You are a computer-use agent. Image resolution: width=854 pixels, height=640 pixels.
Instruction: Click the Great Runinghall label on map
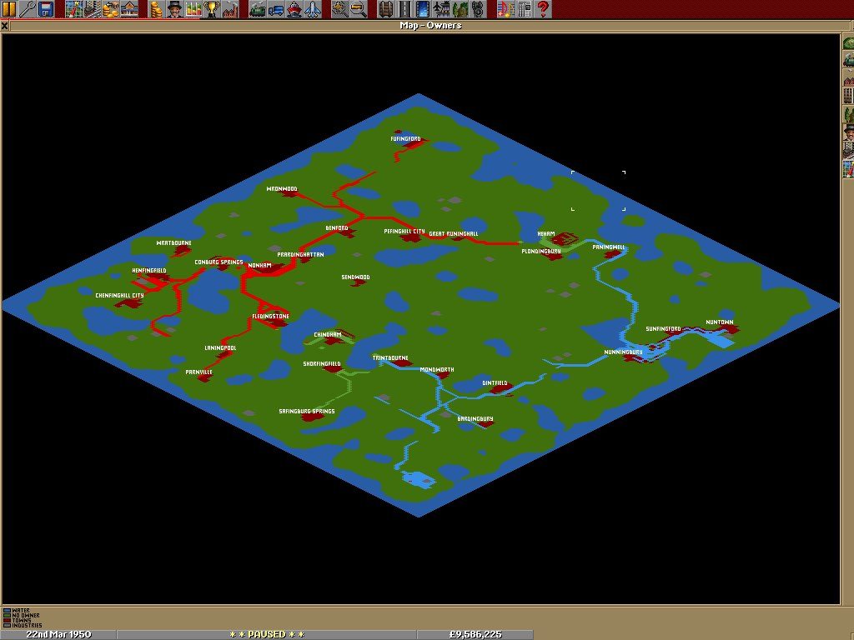coord(454,233)
